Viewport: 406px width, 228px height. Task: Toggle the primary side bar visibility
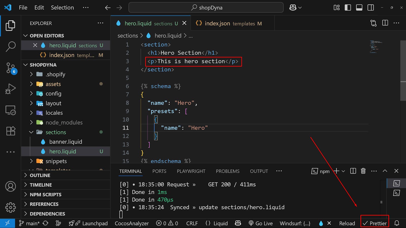(348, 8)
